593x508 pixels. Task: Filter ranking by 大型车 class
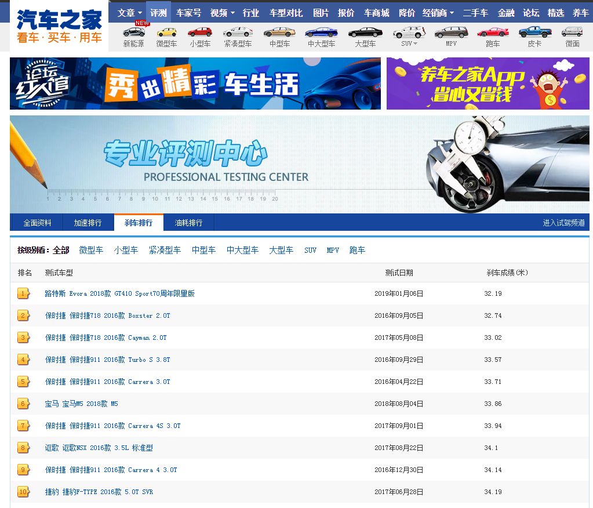281,250
